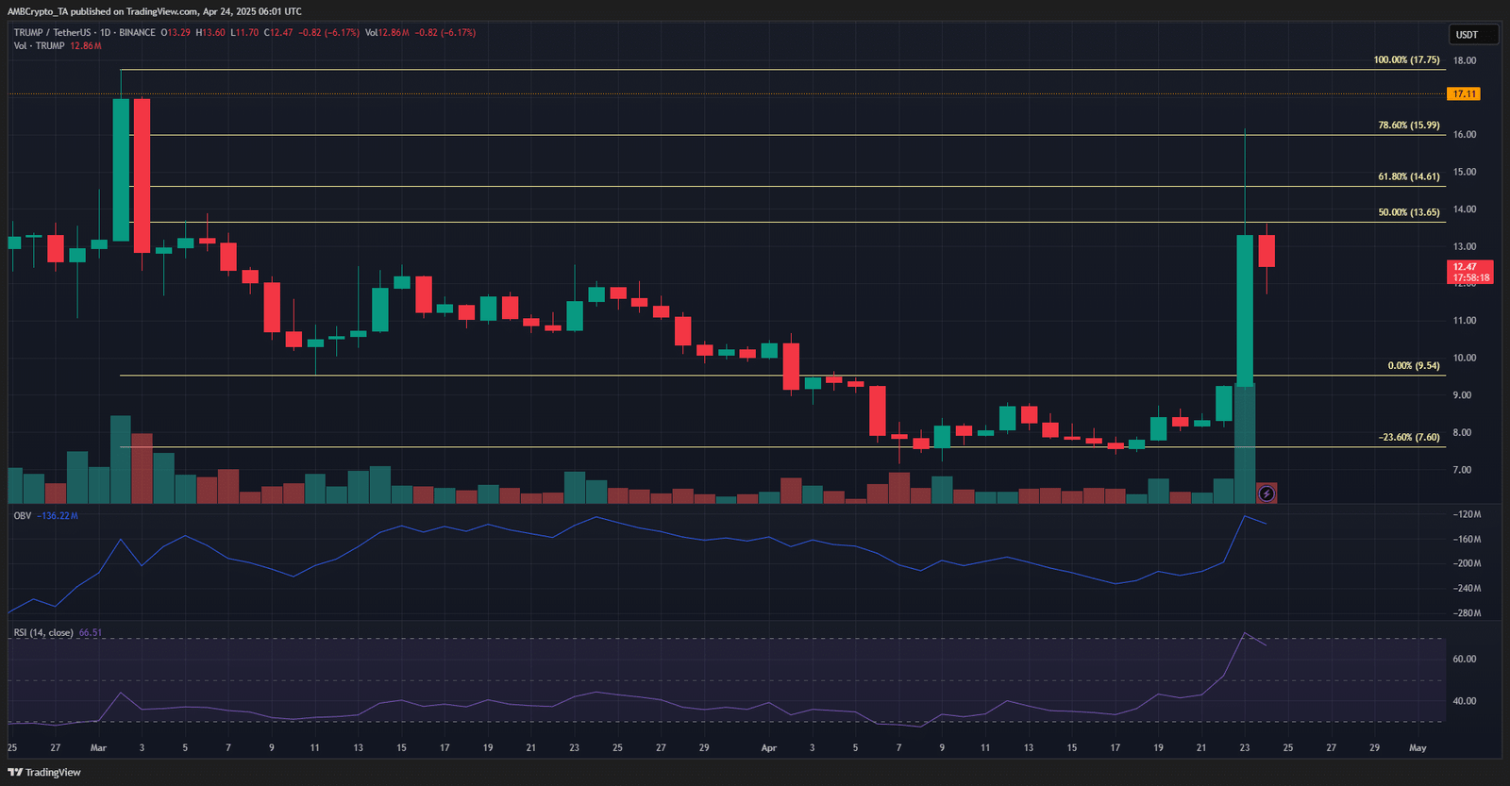Select the RSI (14, close) indicator label
Viewport: 1510px width, 786px height.
[x=43, y=633]
